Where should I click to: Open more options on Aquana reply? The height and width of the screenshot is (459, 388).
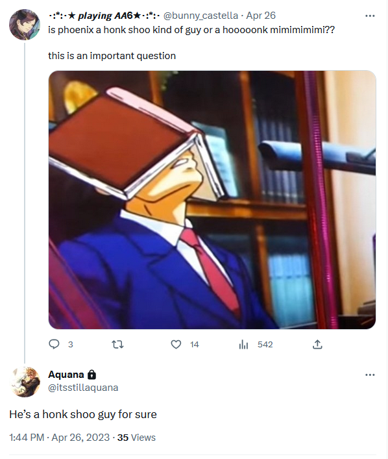coord(370,375)
